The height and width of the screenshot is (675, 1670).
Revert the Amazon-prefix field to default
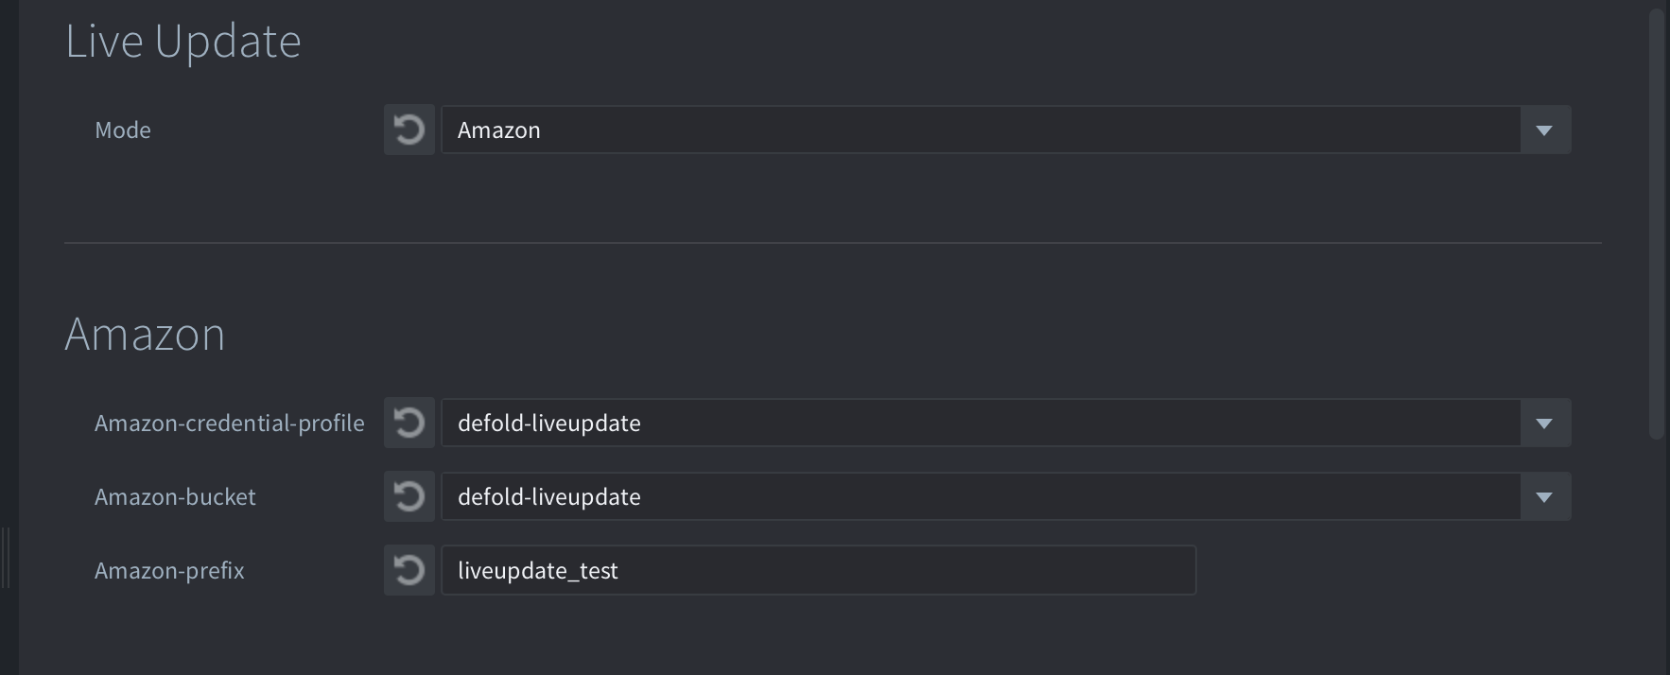[409, 570]
